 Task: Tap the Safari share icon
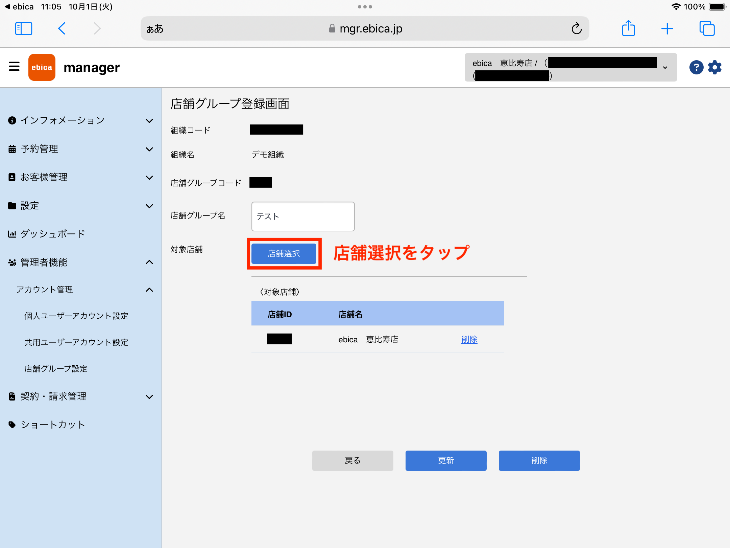point(629,28)
